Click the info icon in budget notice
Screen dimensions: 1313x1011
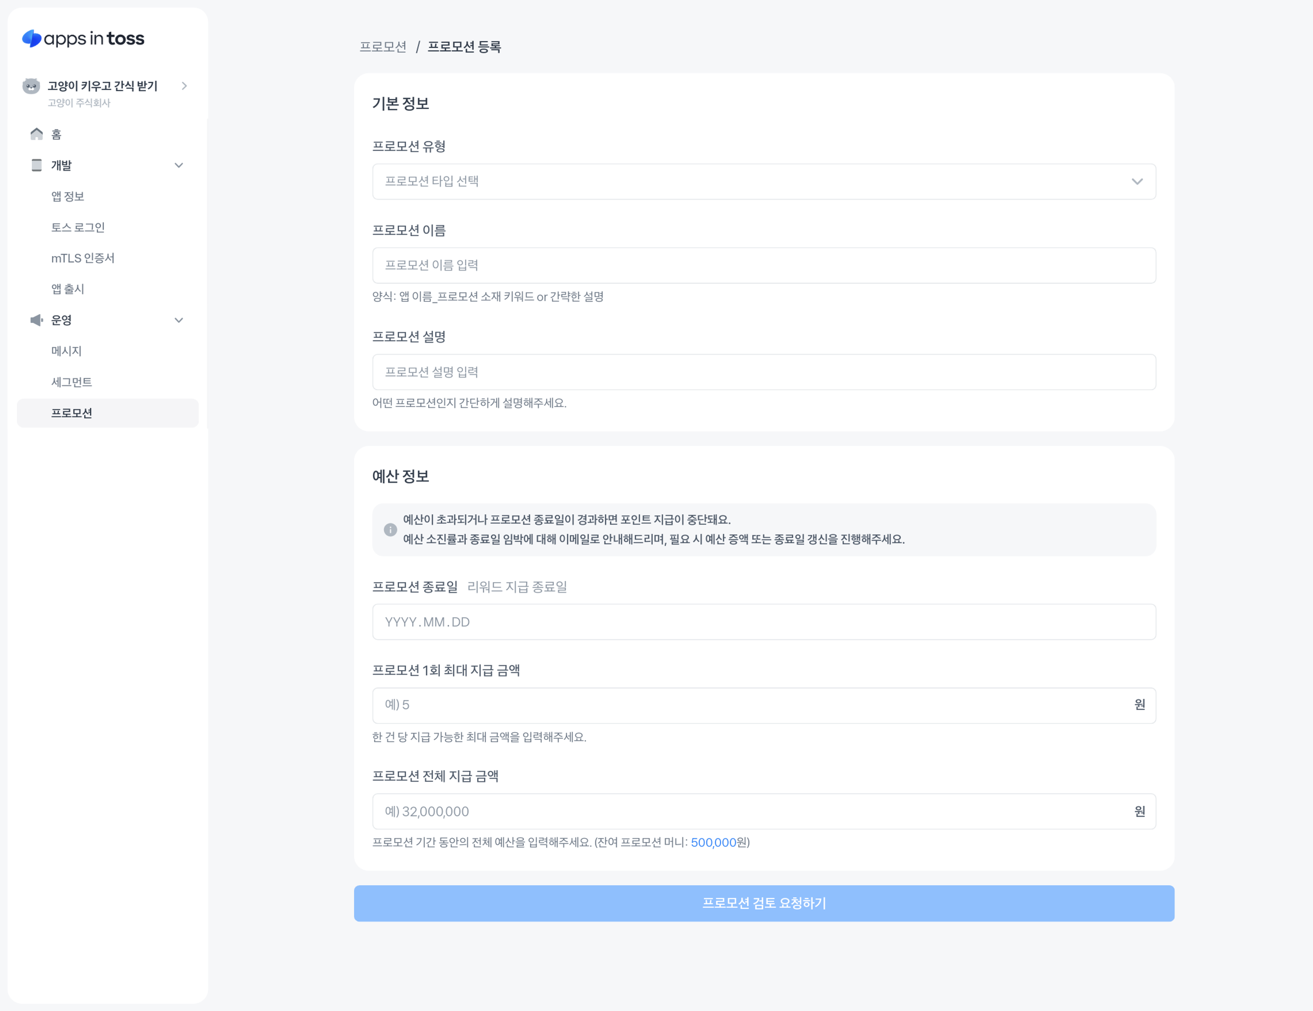click(390, 530)
